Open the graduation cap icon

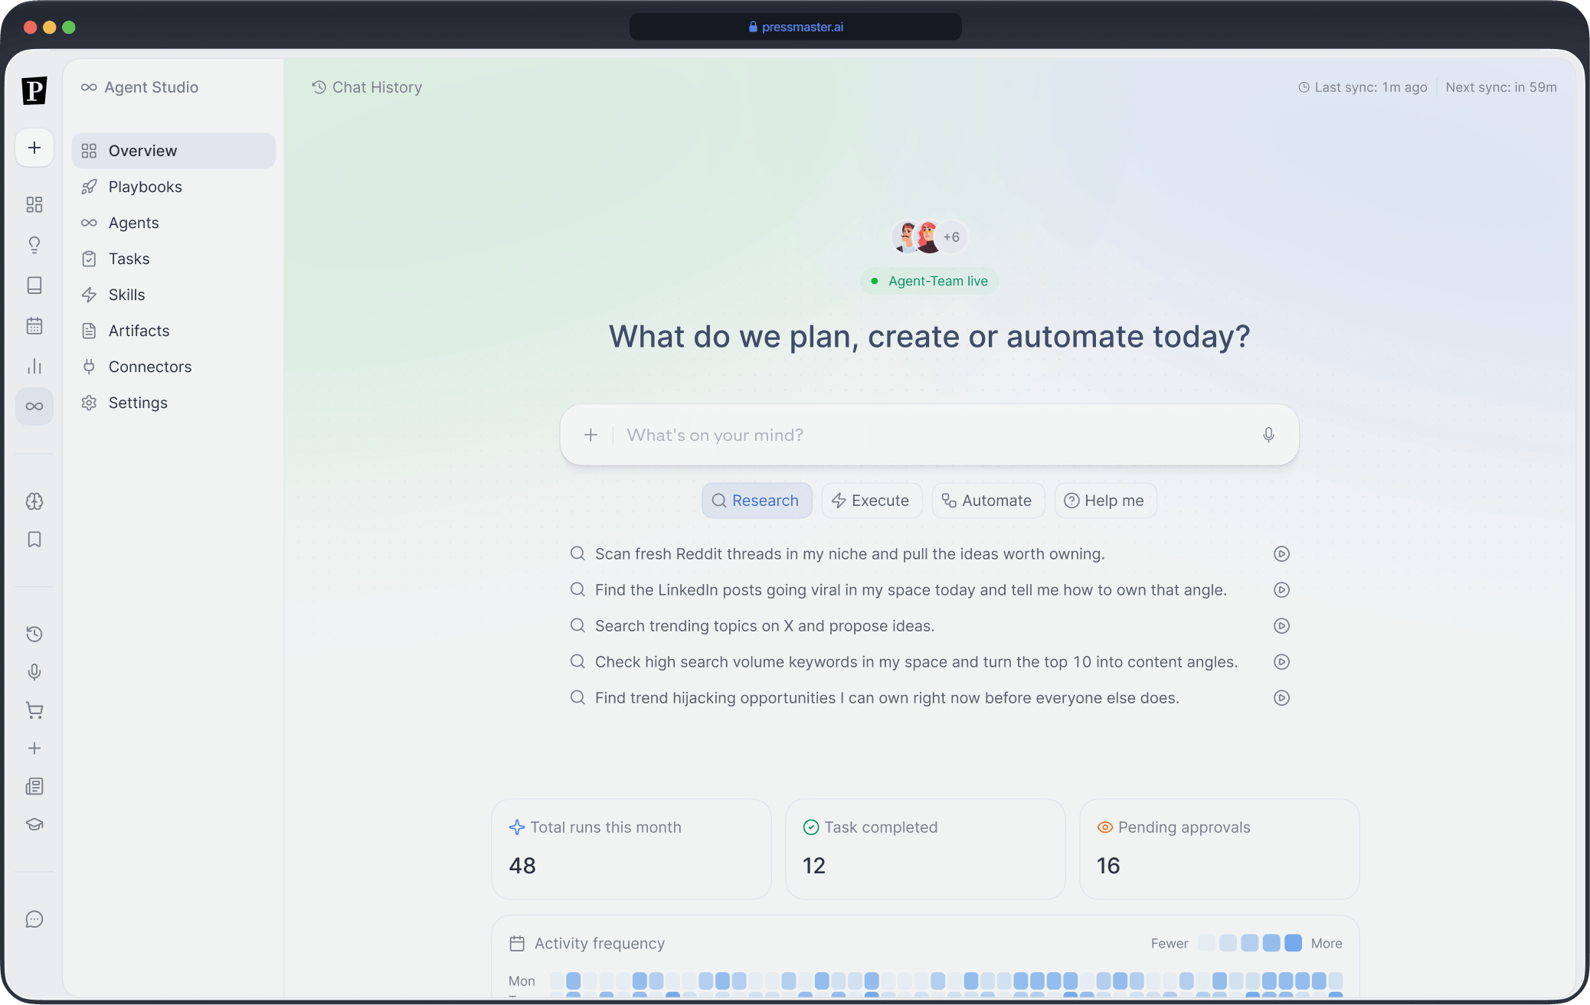[x=34, y=824]
